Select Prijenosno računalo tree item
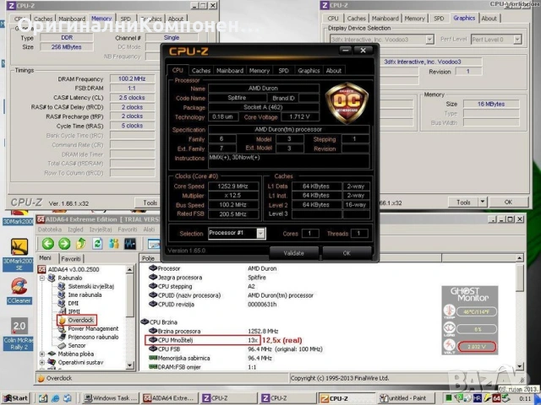This screenshot has height=405, width=541. pos(93,337)
